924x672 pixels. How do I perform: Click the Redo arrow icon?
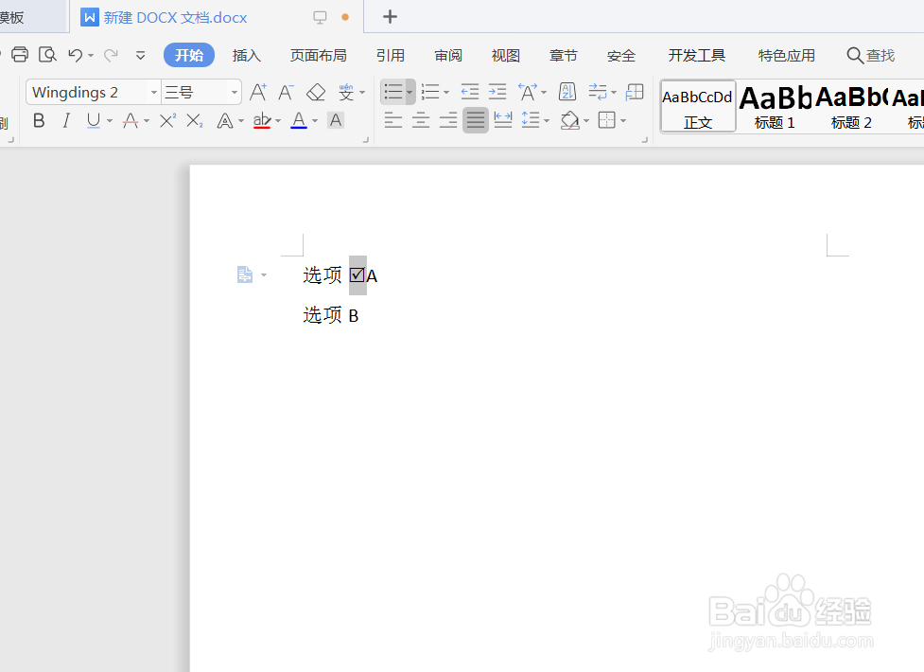(111, 55)
